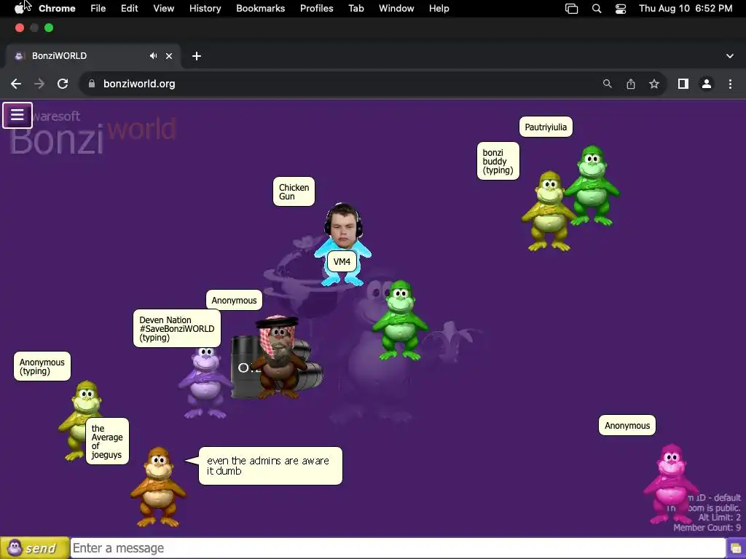Viewport: 746px width, 559px height.
Task: Expand the tab search chevron
Action: [730, 56]
